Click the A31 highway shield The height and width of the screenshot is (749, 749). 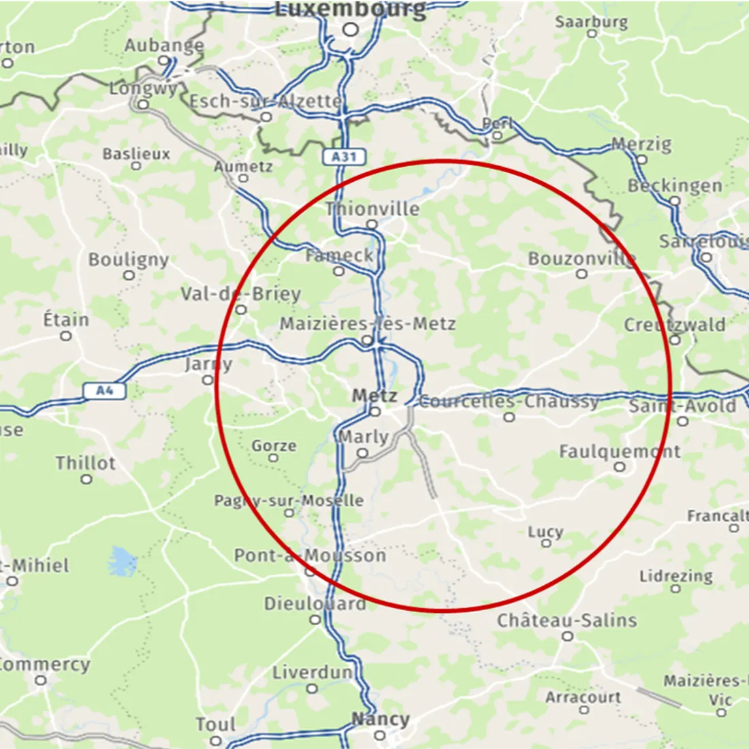pyautogui.click(x=344, y=157)
